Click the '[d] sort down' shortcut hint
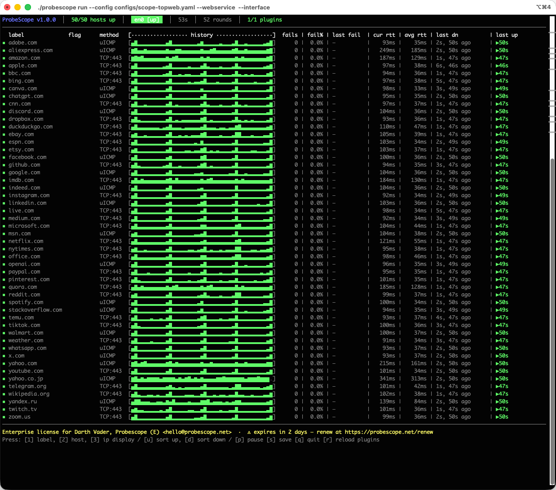The height and width of the screenshot is (490, 556). 205,440
